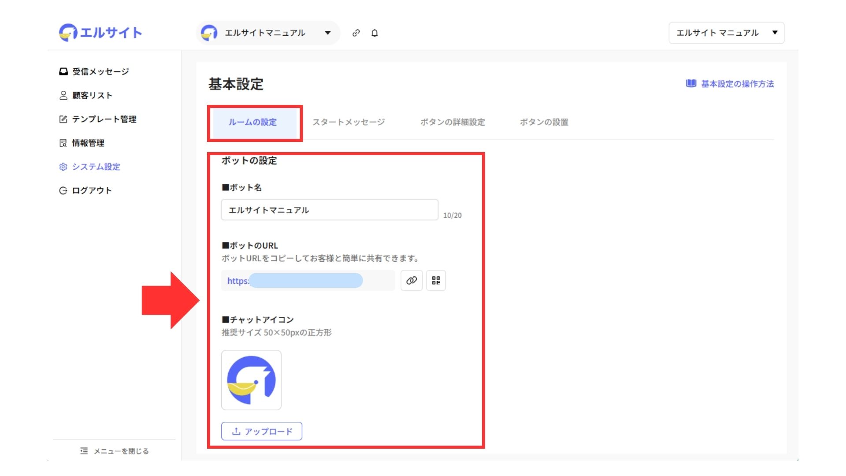Click the copy link icon beside the bot URL
Screen dimensions: 846x476
tap(411, 280)
